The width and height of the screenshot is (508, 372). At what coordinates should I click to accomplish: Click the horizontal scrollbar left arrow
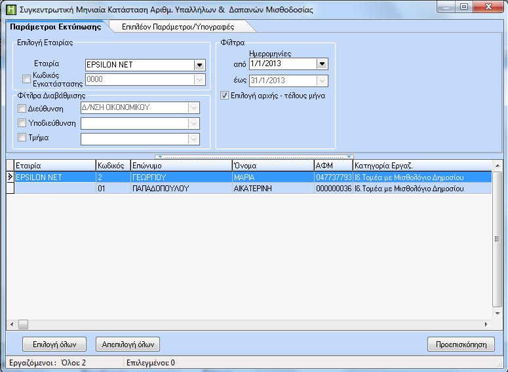tap(12, 324)
